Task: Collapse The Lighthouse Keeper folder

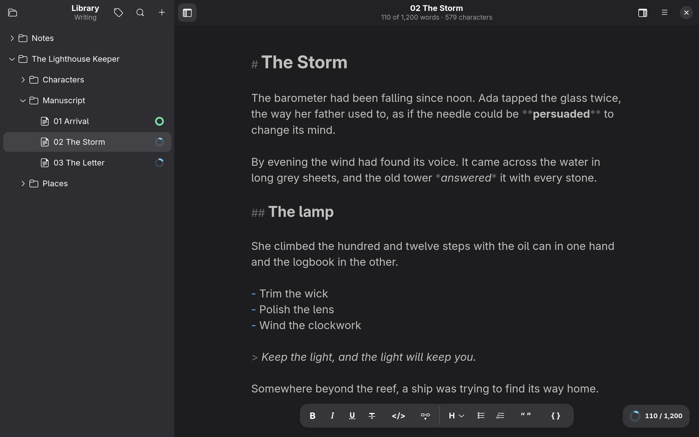Action: point(12,59)
